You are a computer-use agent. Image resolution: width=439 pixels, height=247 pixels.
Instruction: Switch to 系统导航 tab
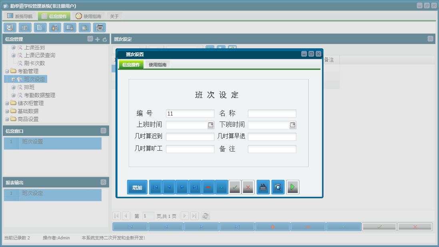[x=20, y=16]
